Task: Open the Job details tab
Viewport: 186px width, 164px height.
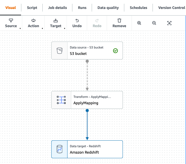Action: coord(57,8)
